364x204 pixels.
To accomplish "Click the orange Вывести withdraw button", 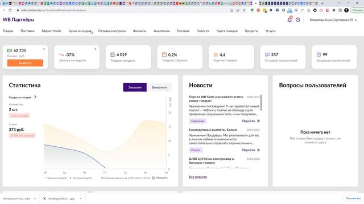I will [25, 63].
